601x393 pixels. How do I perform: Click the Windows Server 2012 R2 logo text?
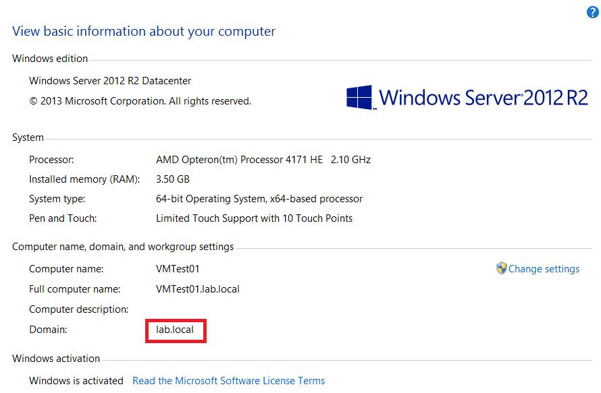click(x=484, y=98)
